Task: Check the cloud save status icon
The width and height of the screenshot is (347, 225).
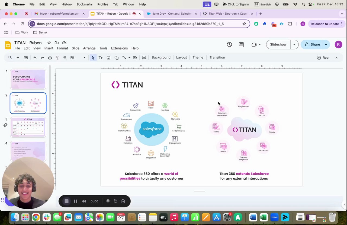Action: [64, 43]
